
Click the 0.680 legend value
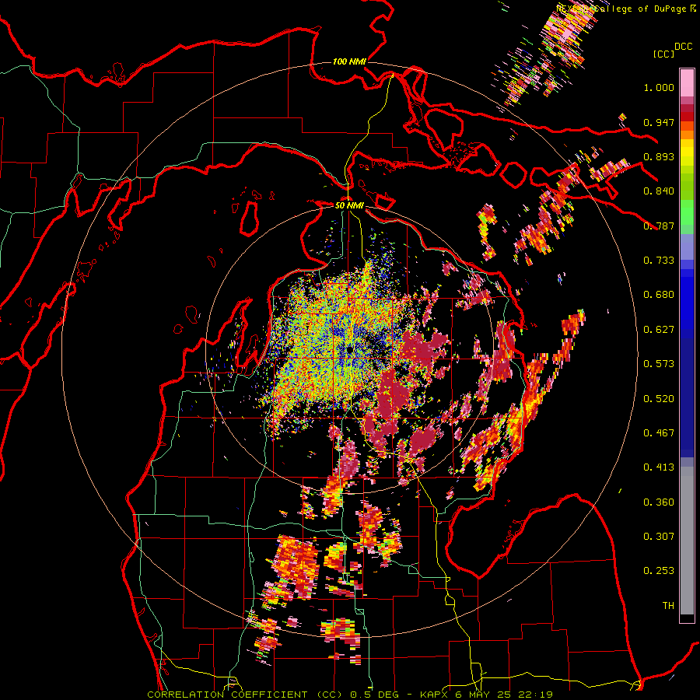[x=659, y=295]
